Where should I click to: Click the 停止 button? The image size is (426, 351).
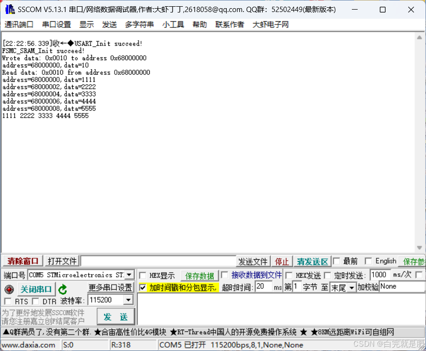point(282,262)
